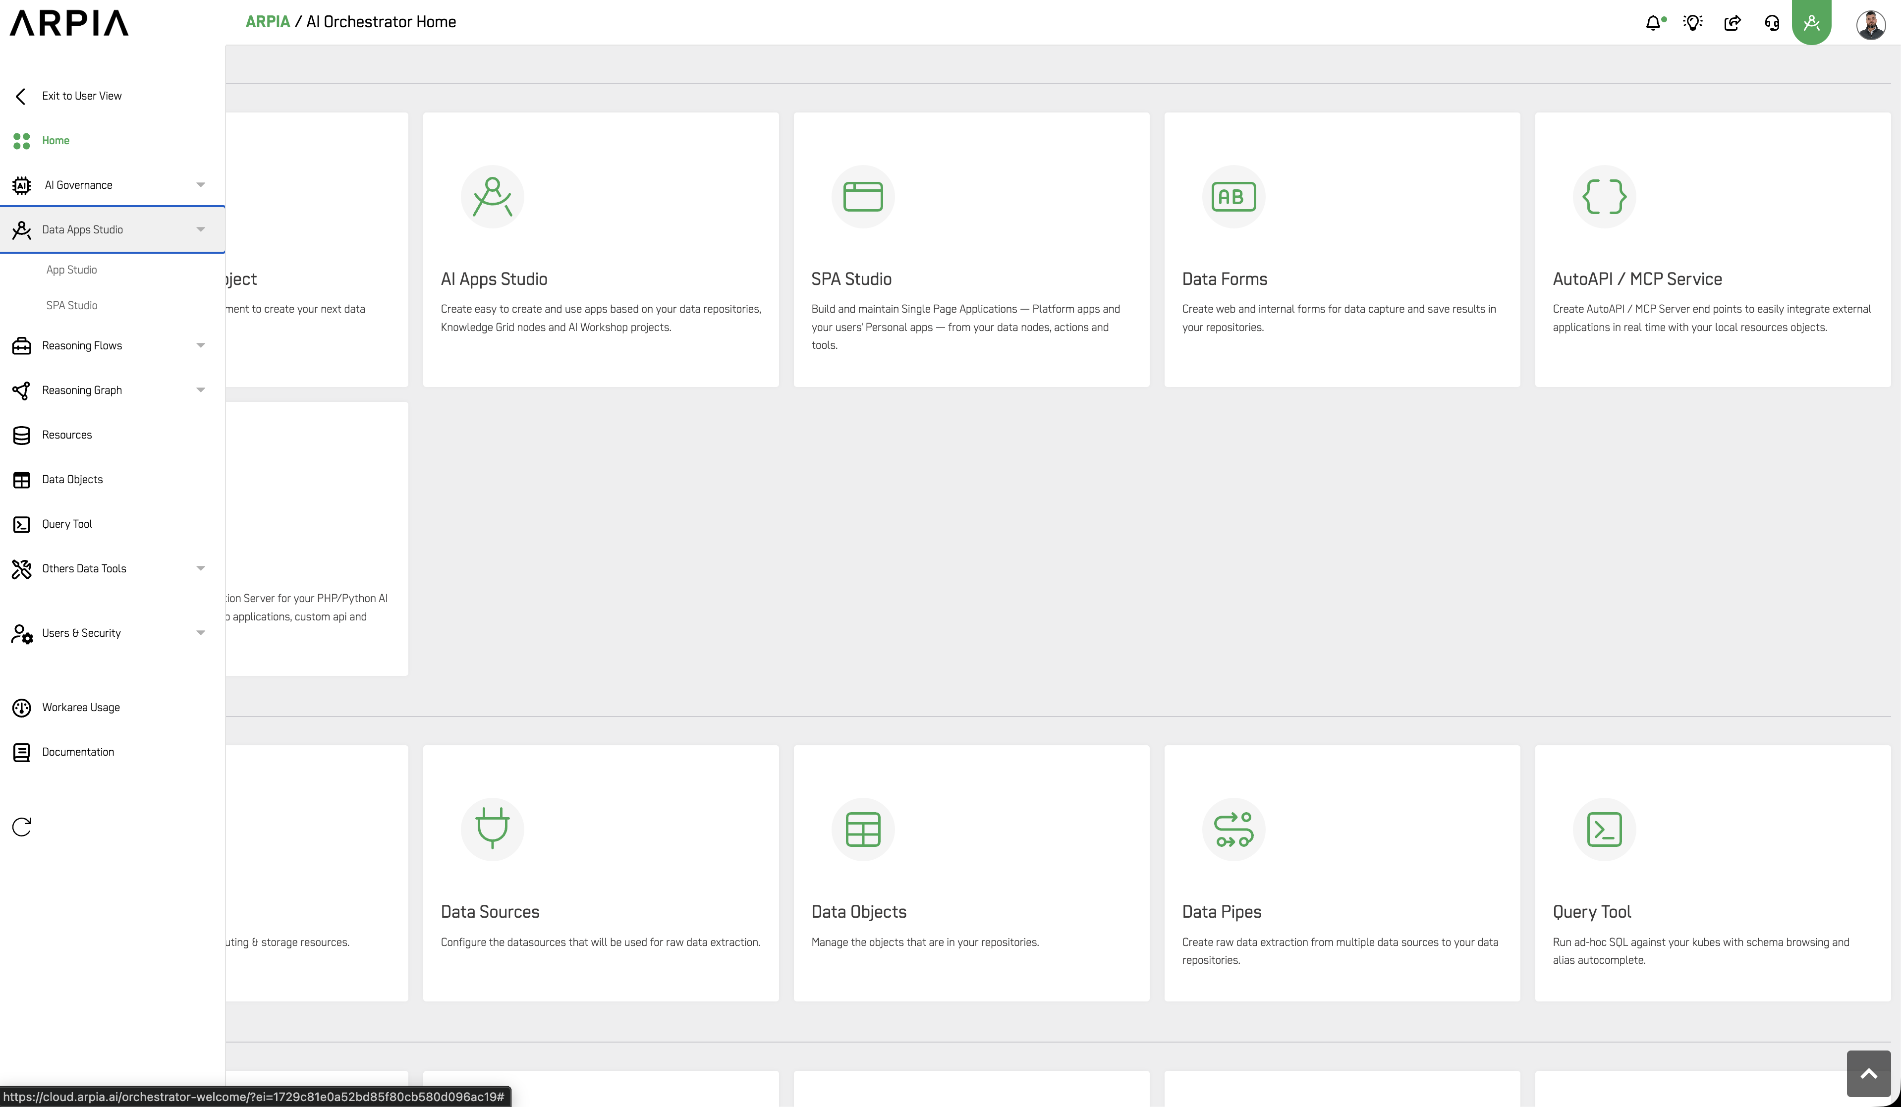Screen dimensions: 1901x1107
Task: Open the Data Pipes card title
Action: click(x=1221, y=912)
